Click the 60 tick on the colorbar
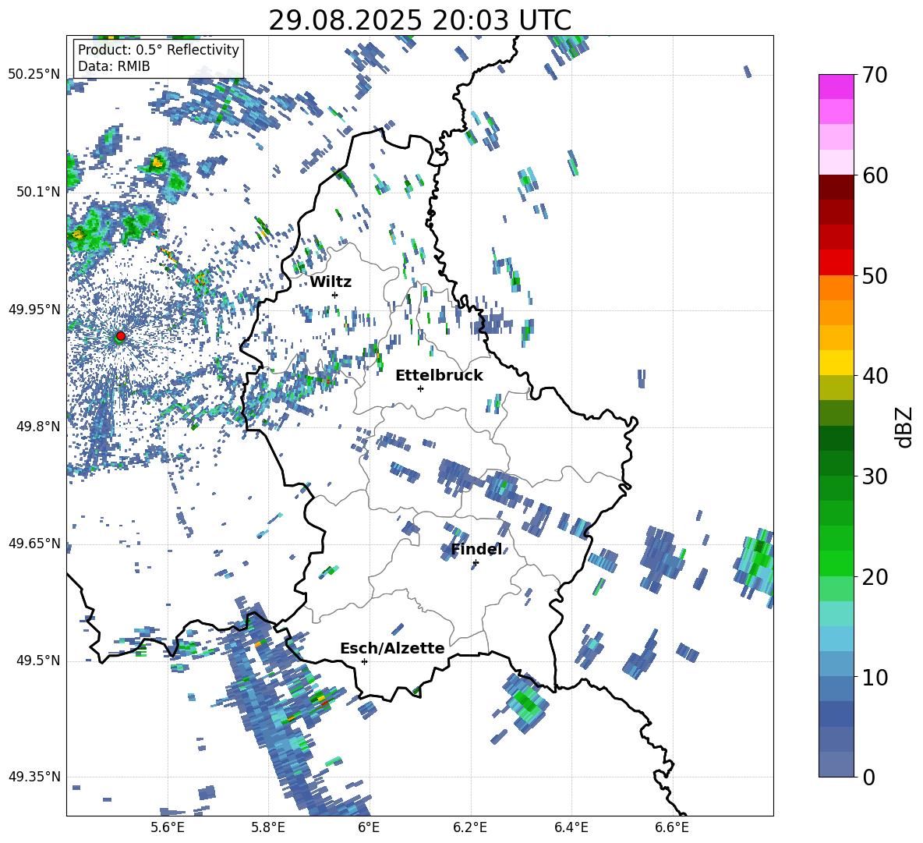Viewport: 923px width, 843px height. click(875, 175)
